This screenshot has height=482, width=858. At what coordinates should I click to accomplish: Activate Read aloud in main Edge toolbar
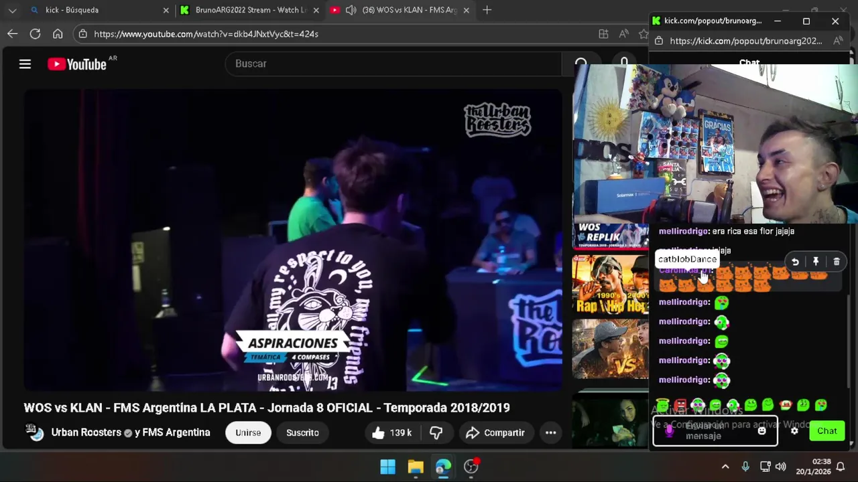[624, 33]
